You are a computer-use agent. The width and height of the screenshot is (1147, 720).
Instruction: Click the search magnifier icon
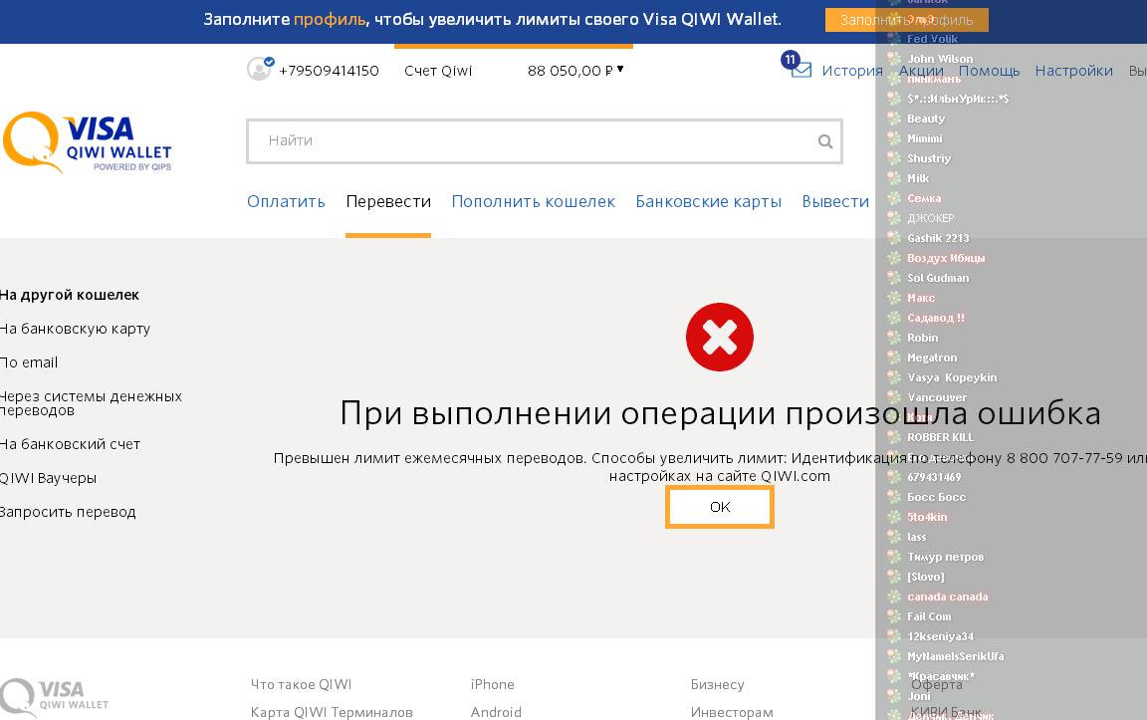tap(825, 141)
